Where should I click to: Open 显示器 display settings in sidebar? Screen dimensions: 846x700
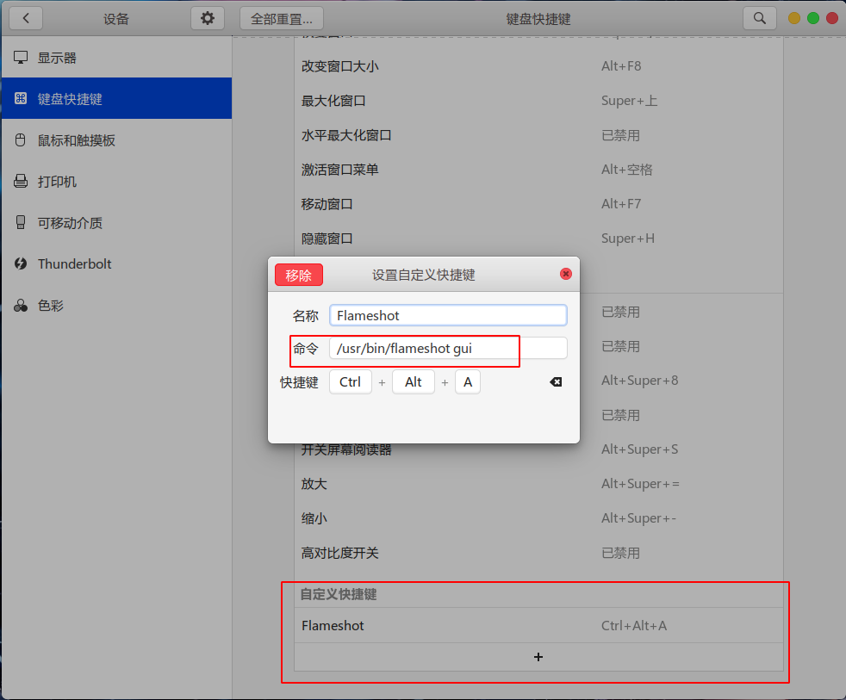point(116,58)
